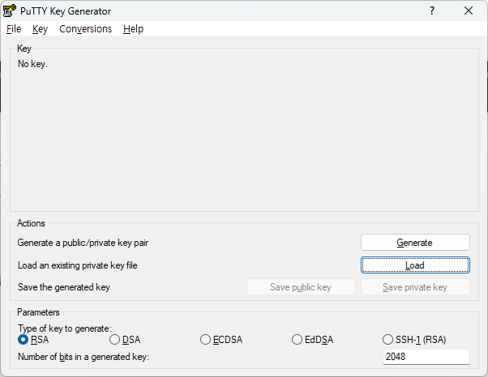Click the Load button
488x377 pixels.
tap(415, 265)
